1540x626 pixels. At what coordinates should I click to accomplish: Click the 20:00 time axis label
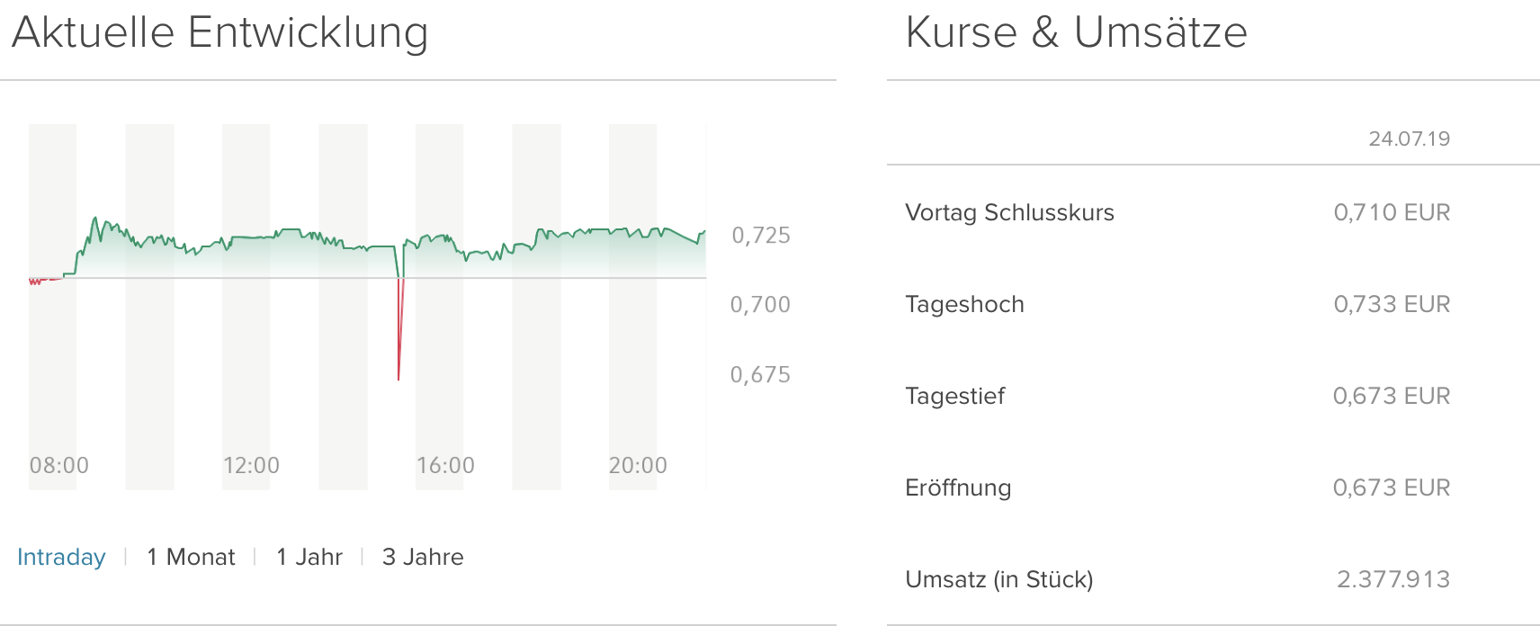pyautogui.click(x=638, y=465)
